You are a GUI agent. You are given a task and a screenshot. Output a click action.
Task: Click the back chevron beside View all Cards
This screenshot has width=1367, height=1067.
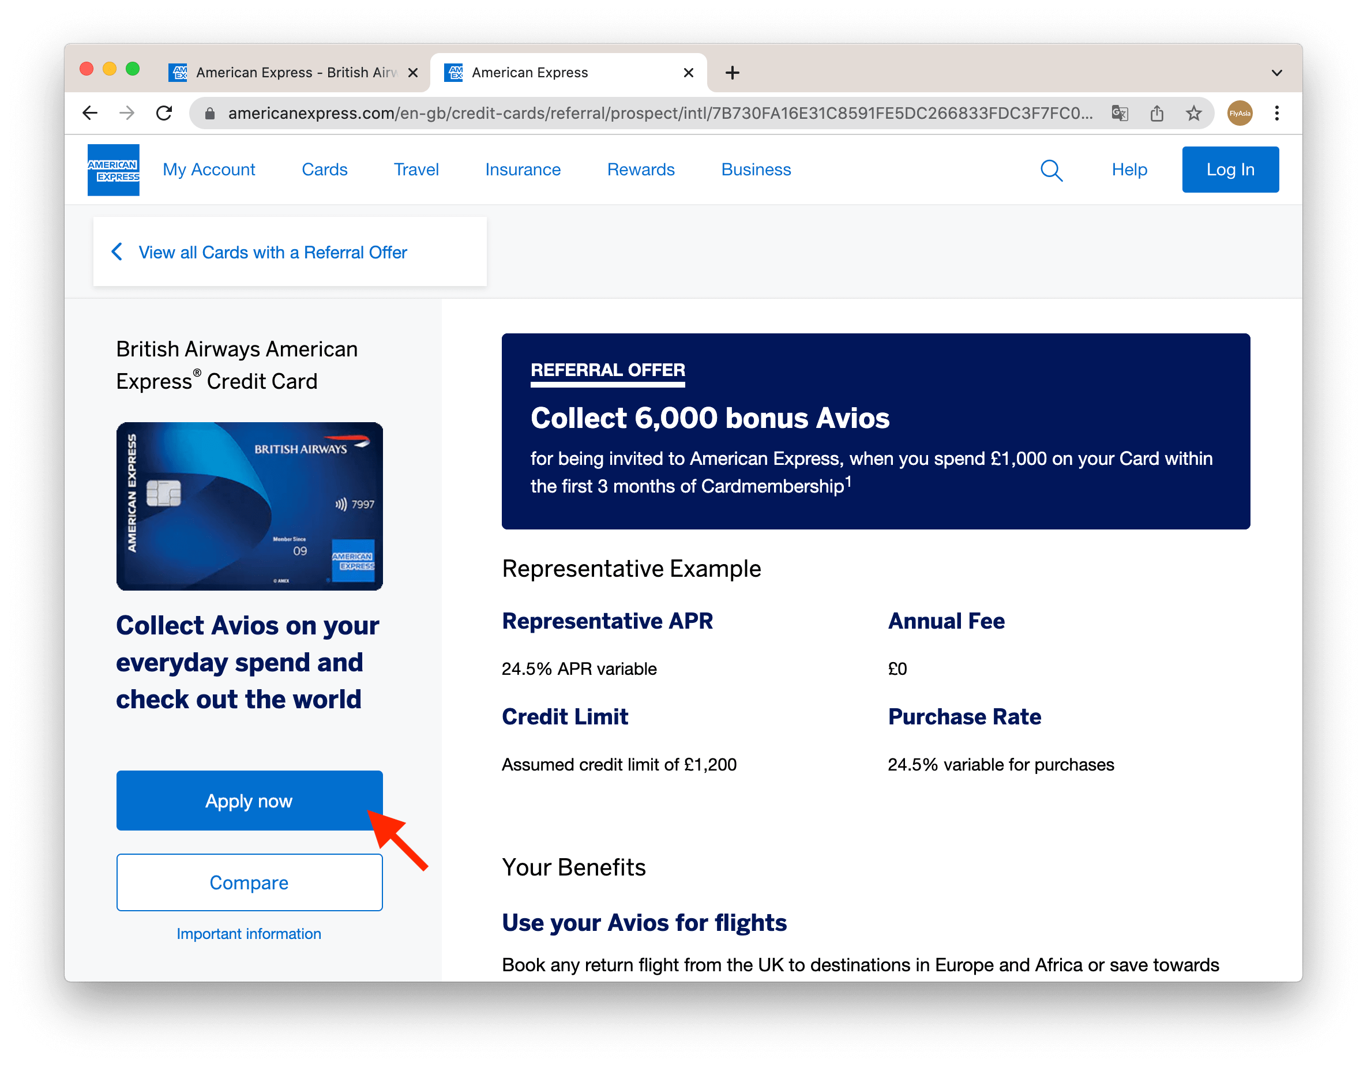click(117, 251)
